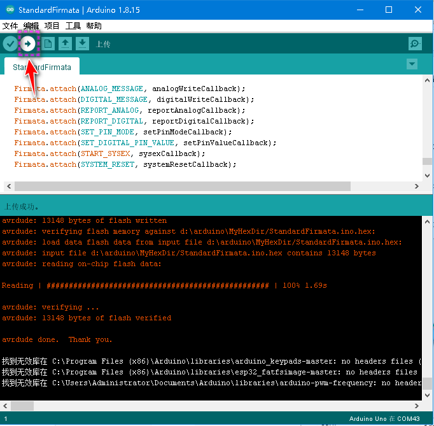Click the console vertical scrollbar thumb
Image resolution: width=434 pixels, height=426 pixels.
tap(427, 383)
